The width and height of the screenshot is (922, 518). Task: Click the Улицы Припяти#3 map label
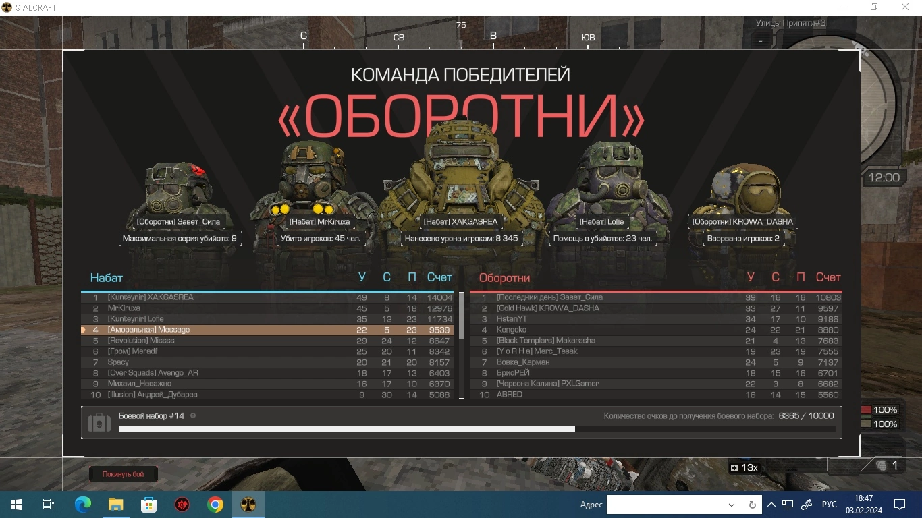click(790, 23)
